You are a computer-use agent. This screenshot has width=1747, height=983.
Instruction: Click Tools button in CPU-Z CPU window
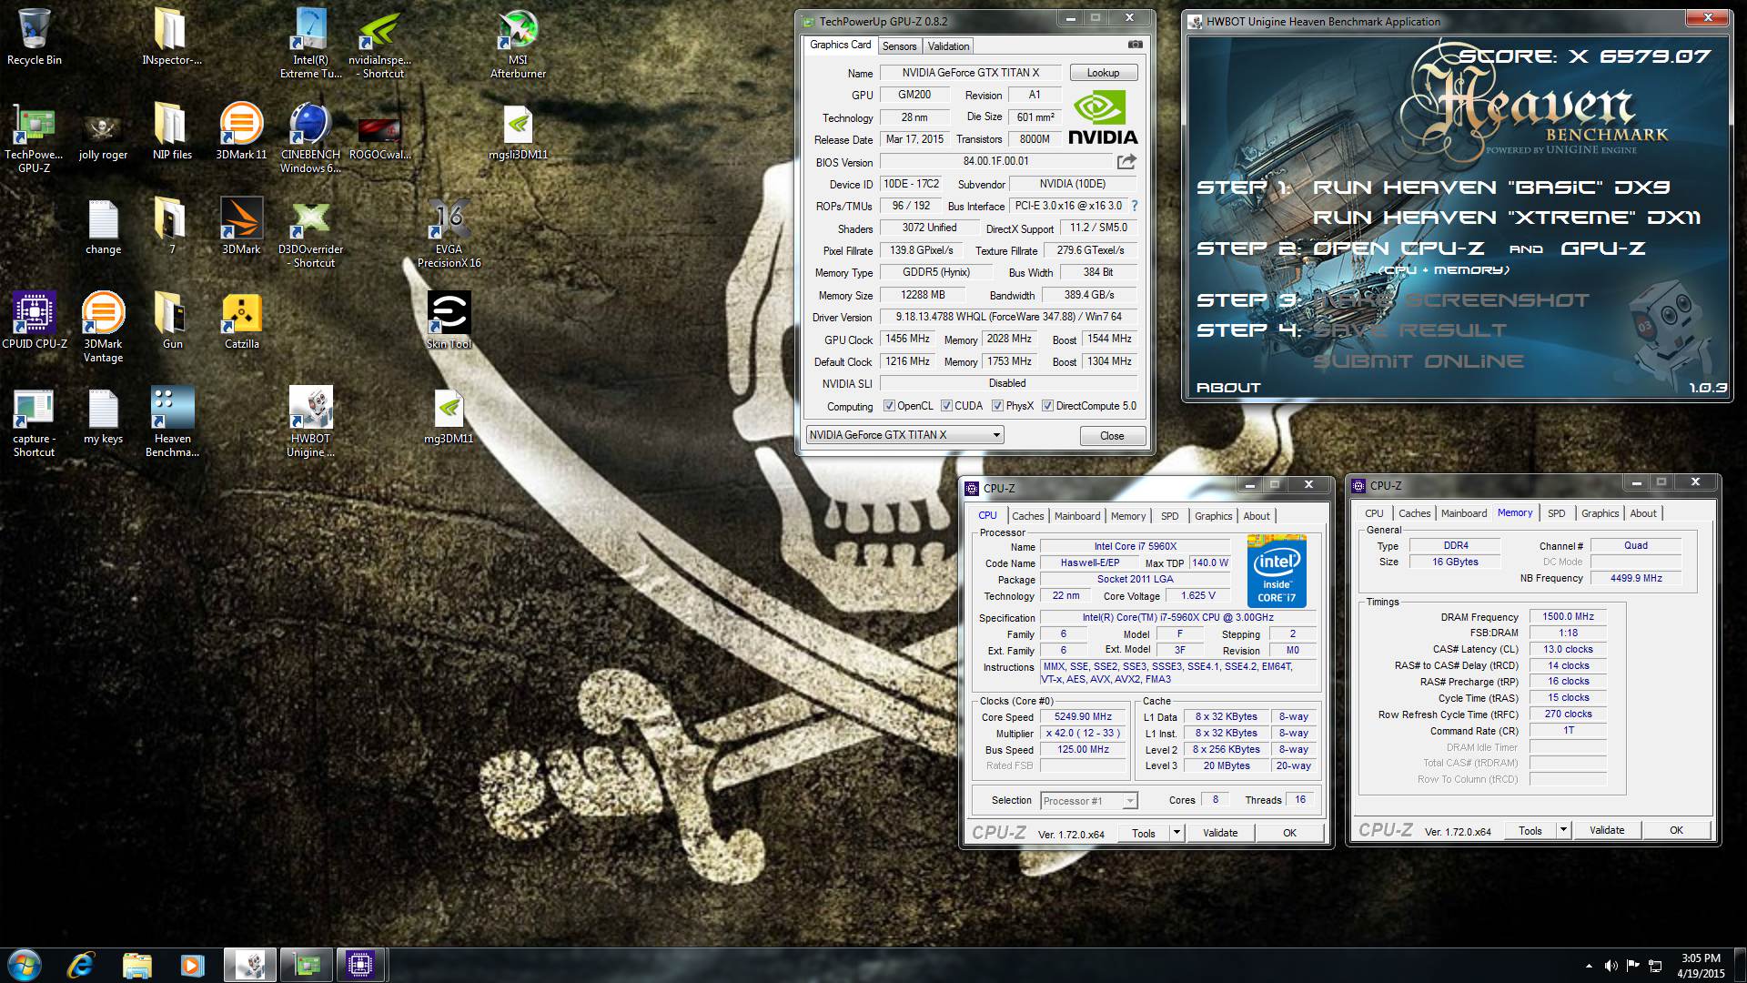click(1143, 833)
